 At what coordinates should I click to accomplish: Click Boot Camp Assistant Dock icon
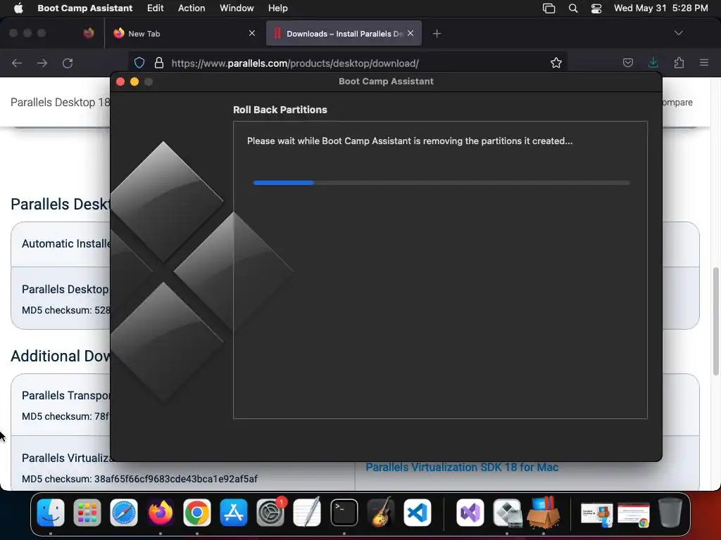tap(507, 512)
